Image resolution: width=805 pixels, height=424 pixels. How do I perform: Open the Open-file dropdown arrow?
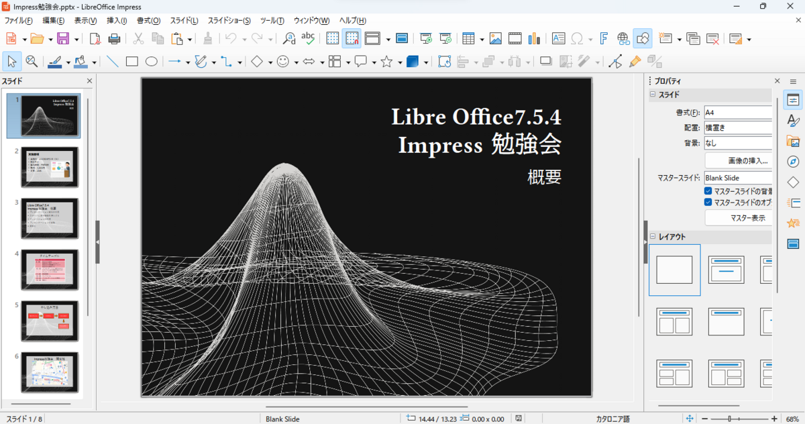point(50,39)
